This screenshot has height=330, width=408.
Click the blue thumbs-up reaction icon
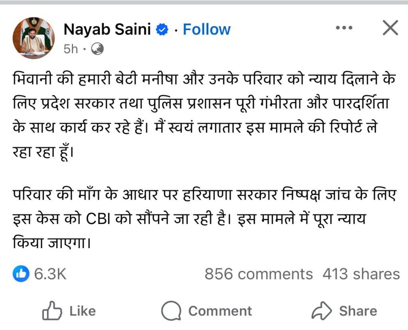[21, 274]
